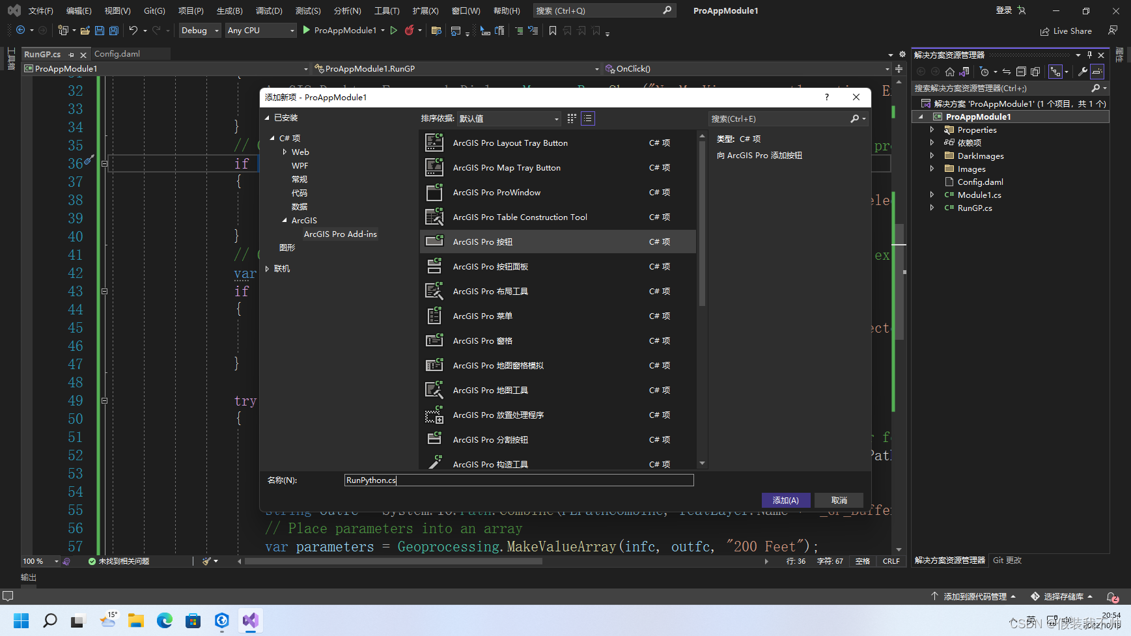Toggle auto-hide pin for Solution Explorer
Viewport: 1131px width, 636px height.
1089,55
